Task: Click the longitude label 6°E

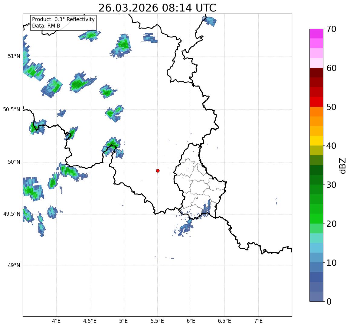Action: [191, 321]
